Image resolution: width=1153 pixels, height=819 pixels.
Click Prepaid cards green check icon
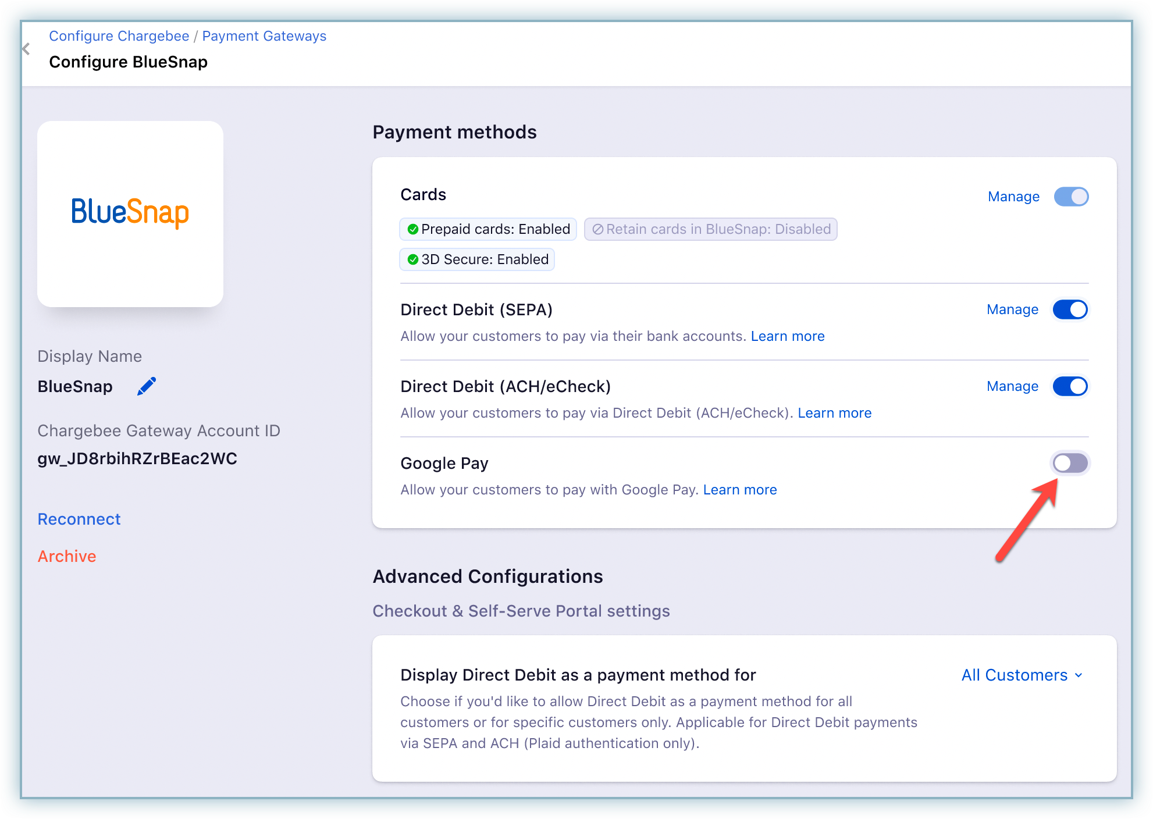413,229
